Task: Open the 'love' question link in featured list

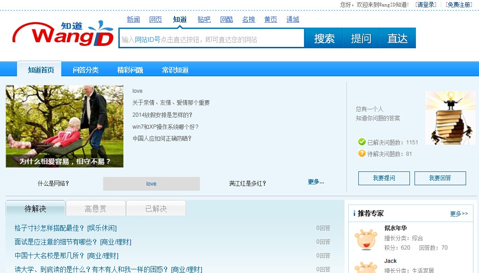Action: click(137, 91)
